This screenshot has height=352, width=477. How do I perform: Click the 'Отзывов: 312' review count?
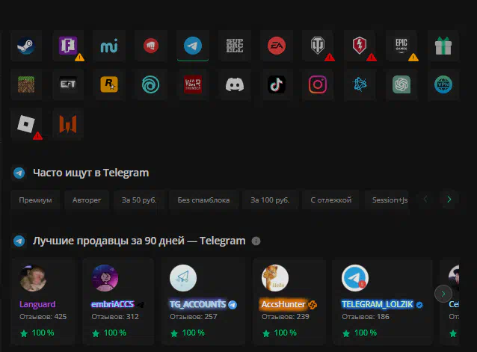coord(115,317)
